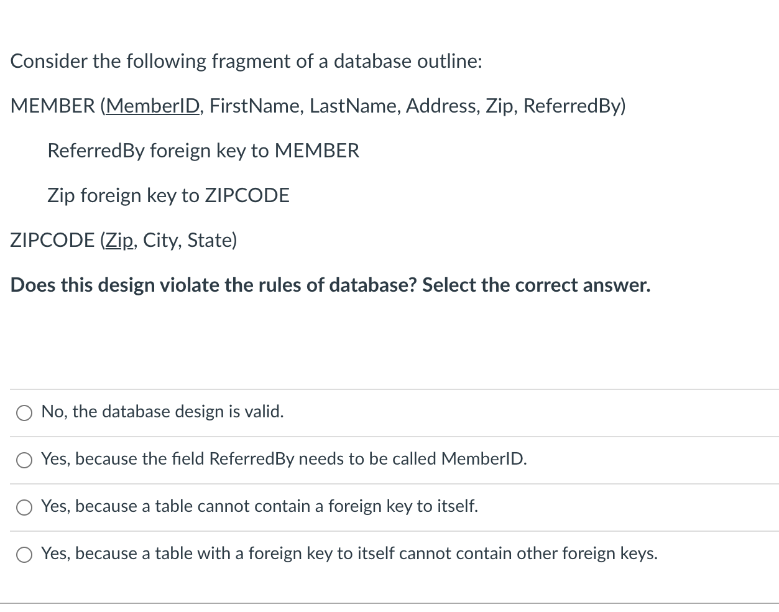This screenshot has height=612, width=779.
Task: Click answer text 'No, the database design is valid.'
Action: click(162, 412)
